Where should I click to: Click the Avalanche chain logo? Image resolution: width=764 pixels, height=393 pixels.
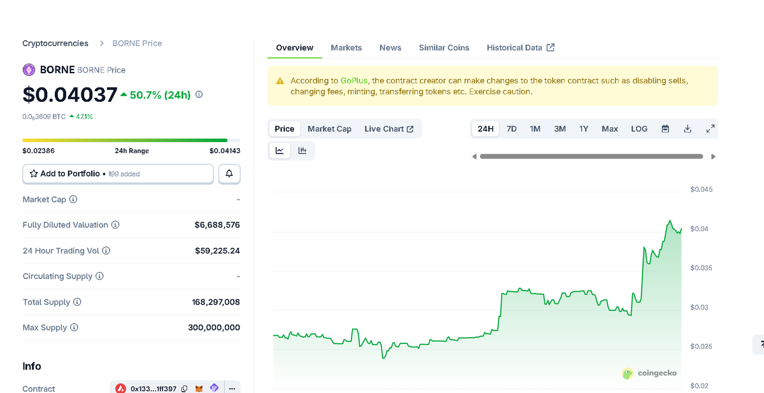[120, 389]
